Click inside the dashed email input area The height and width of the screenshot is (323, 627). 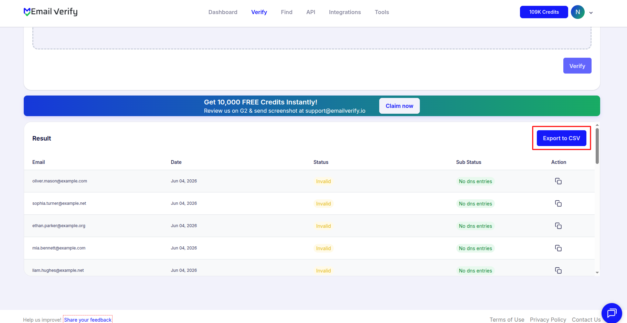point(312,38)
